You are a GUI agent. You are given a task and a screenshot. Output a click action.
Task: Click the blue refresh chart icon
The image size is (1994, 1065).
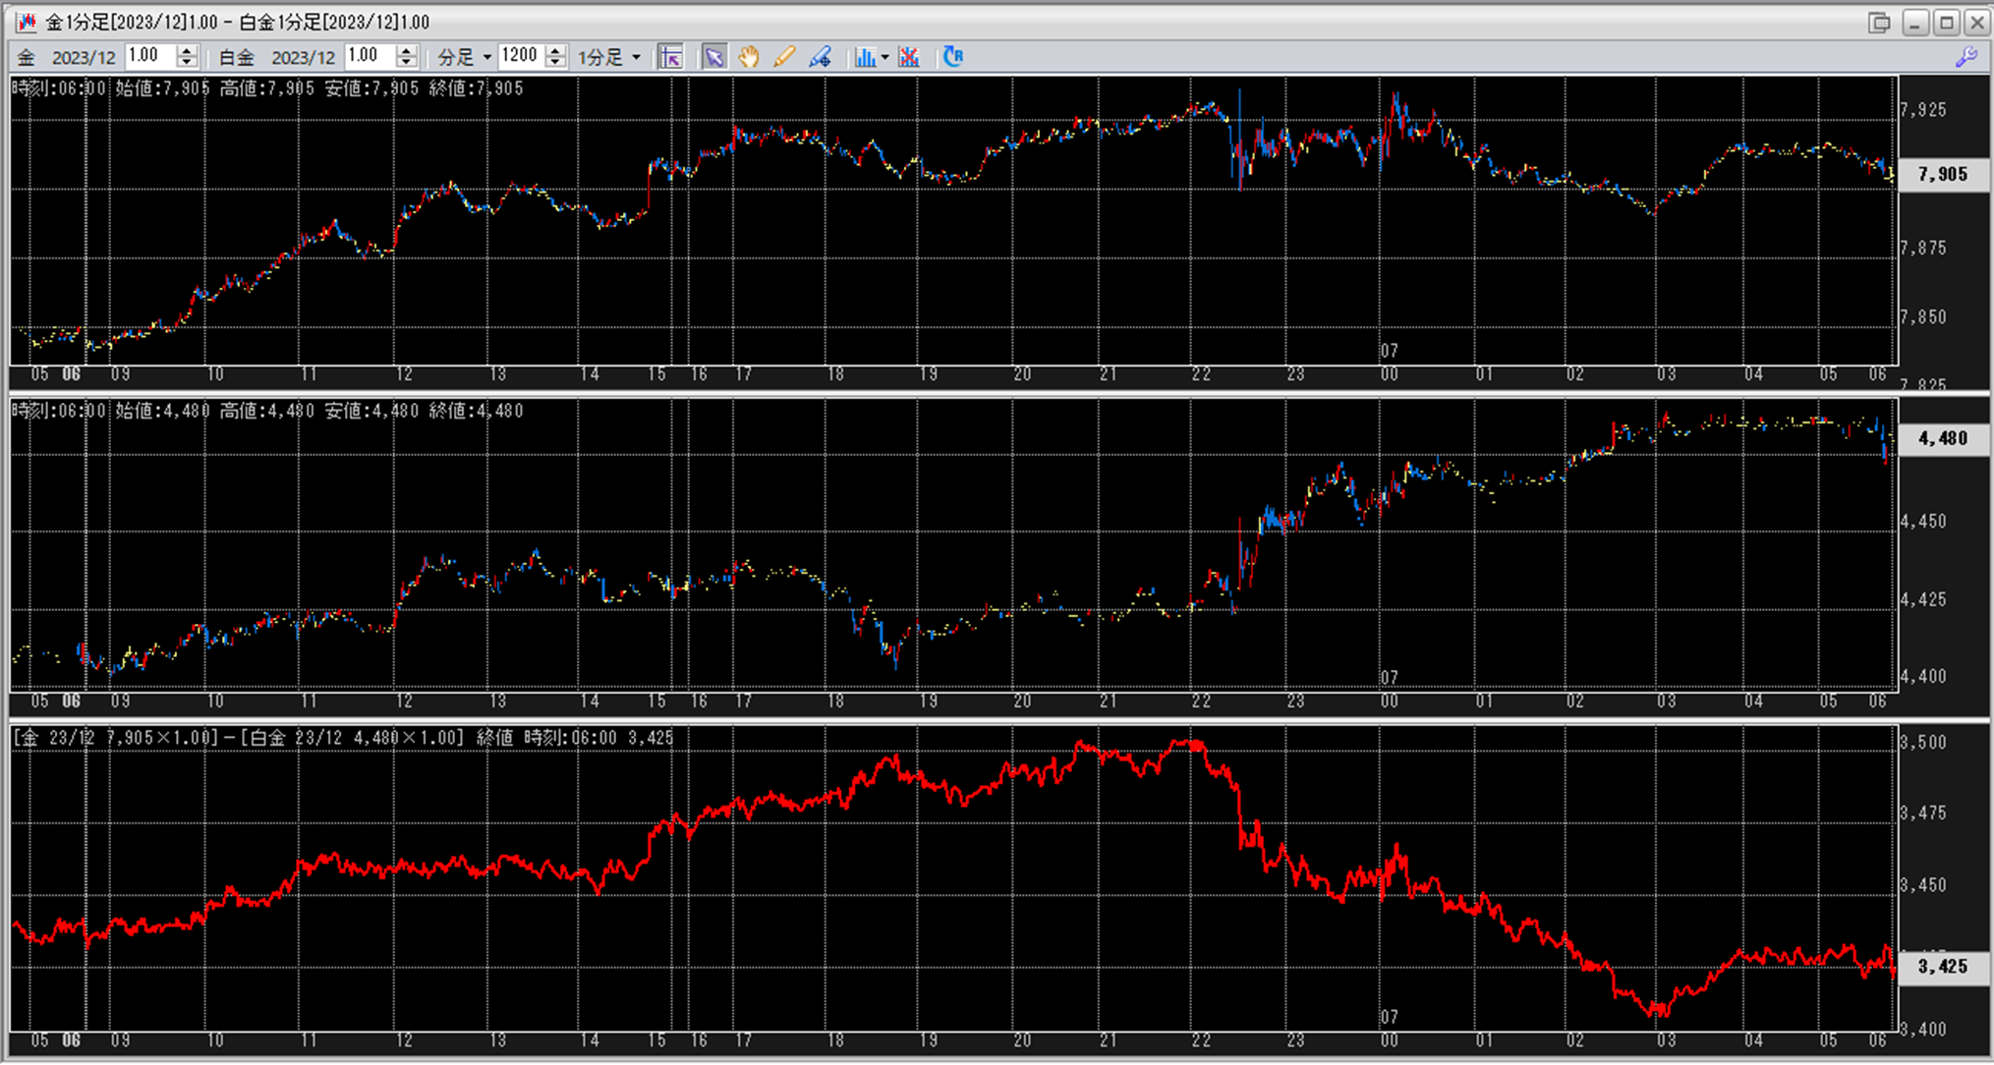(952, 57)
